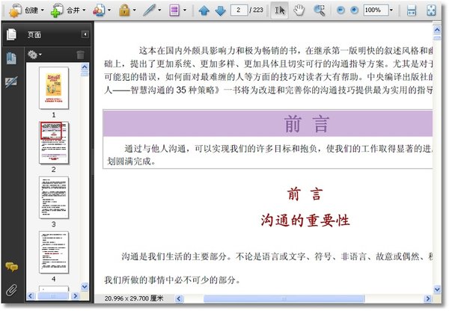Open the zoom percentage dropdown arrow
The height and width of the screenshot is (311, 449).
[x=391, y=10]
